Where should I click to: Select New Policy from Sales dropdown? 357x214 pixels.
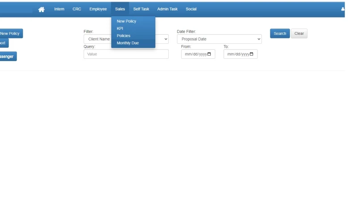point(126,21)
